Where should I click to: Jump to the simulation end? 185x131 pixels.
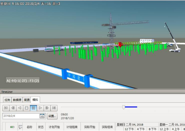pyautogui.click(x=54, y=108)
